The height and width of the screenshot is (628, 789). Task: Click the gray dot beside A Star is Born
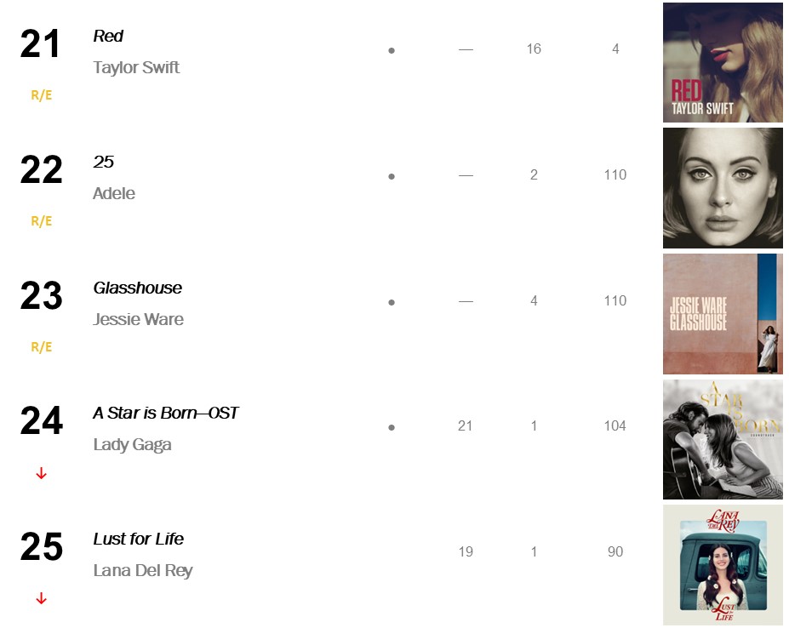(392, 427)
